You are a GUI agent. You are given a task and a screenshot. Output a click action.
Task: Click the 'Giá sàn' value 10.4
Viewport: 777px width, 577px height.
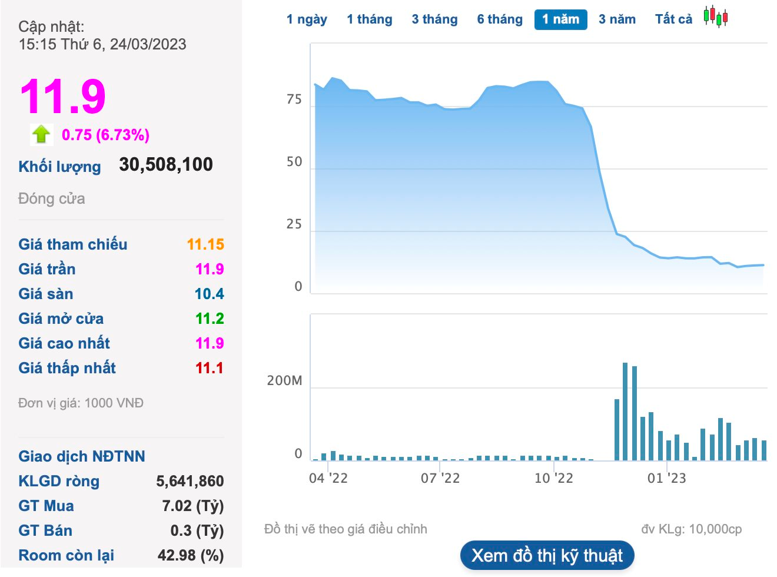pyautogui.click(x=210, y=294)
